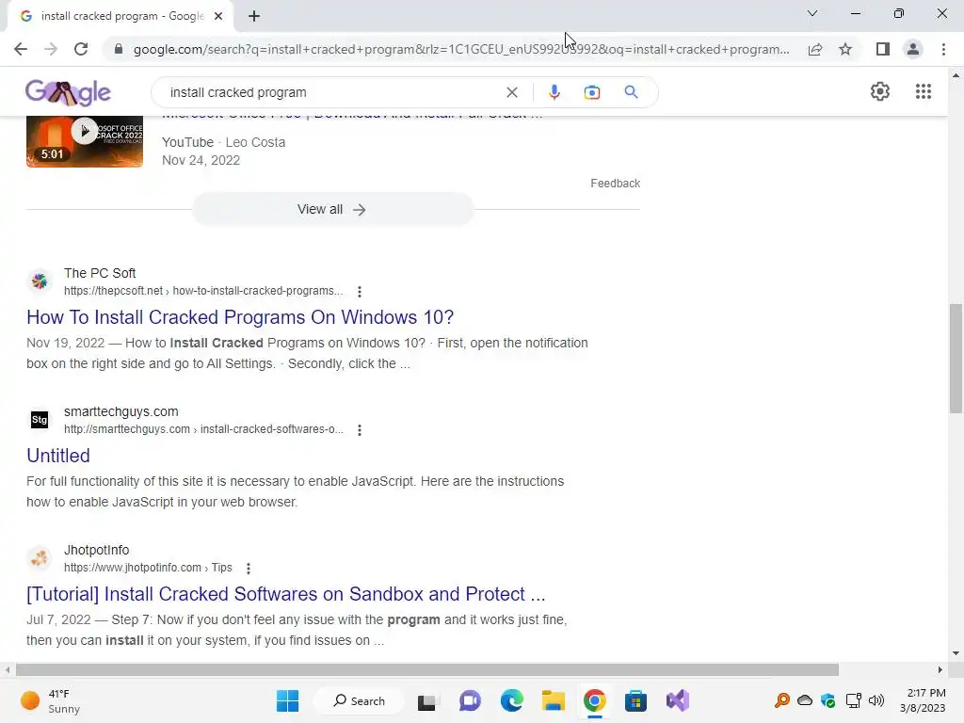
Task: Open more options for JhotpotInfo result
Action: click(249, 568)
